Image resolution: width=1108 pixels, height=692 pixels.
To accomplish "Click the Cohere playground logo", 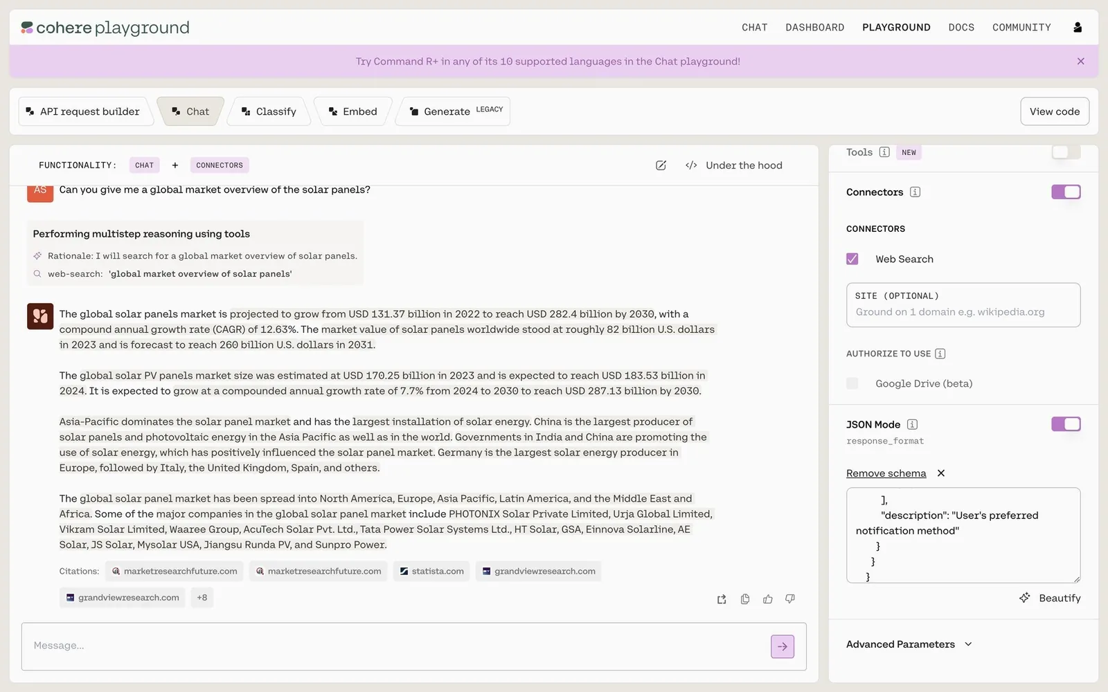I will click(105, 28).
